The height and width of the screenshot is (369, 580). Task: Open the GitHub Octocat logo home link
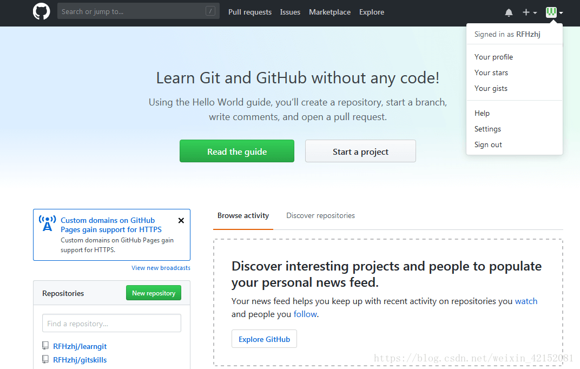click(x=42, y=11)
